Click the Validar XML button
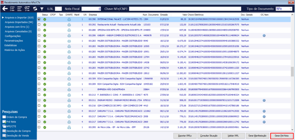295x140 pixels. [x=233, y=135]
